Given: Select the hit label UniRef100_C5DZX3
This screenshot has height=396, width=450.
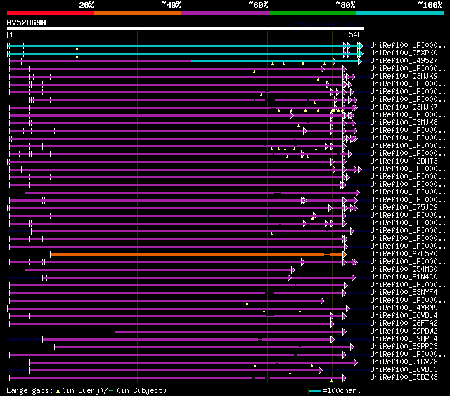Looking at the screenshot, I should (x=404, y=378).
